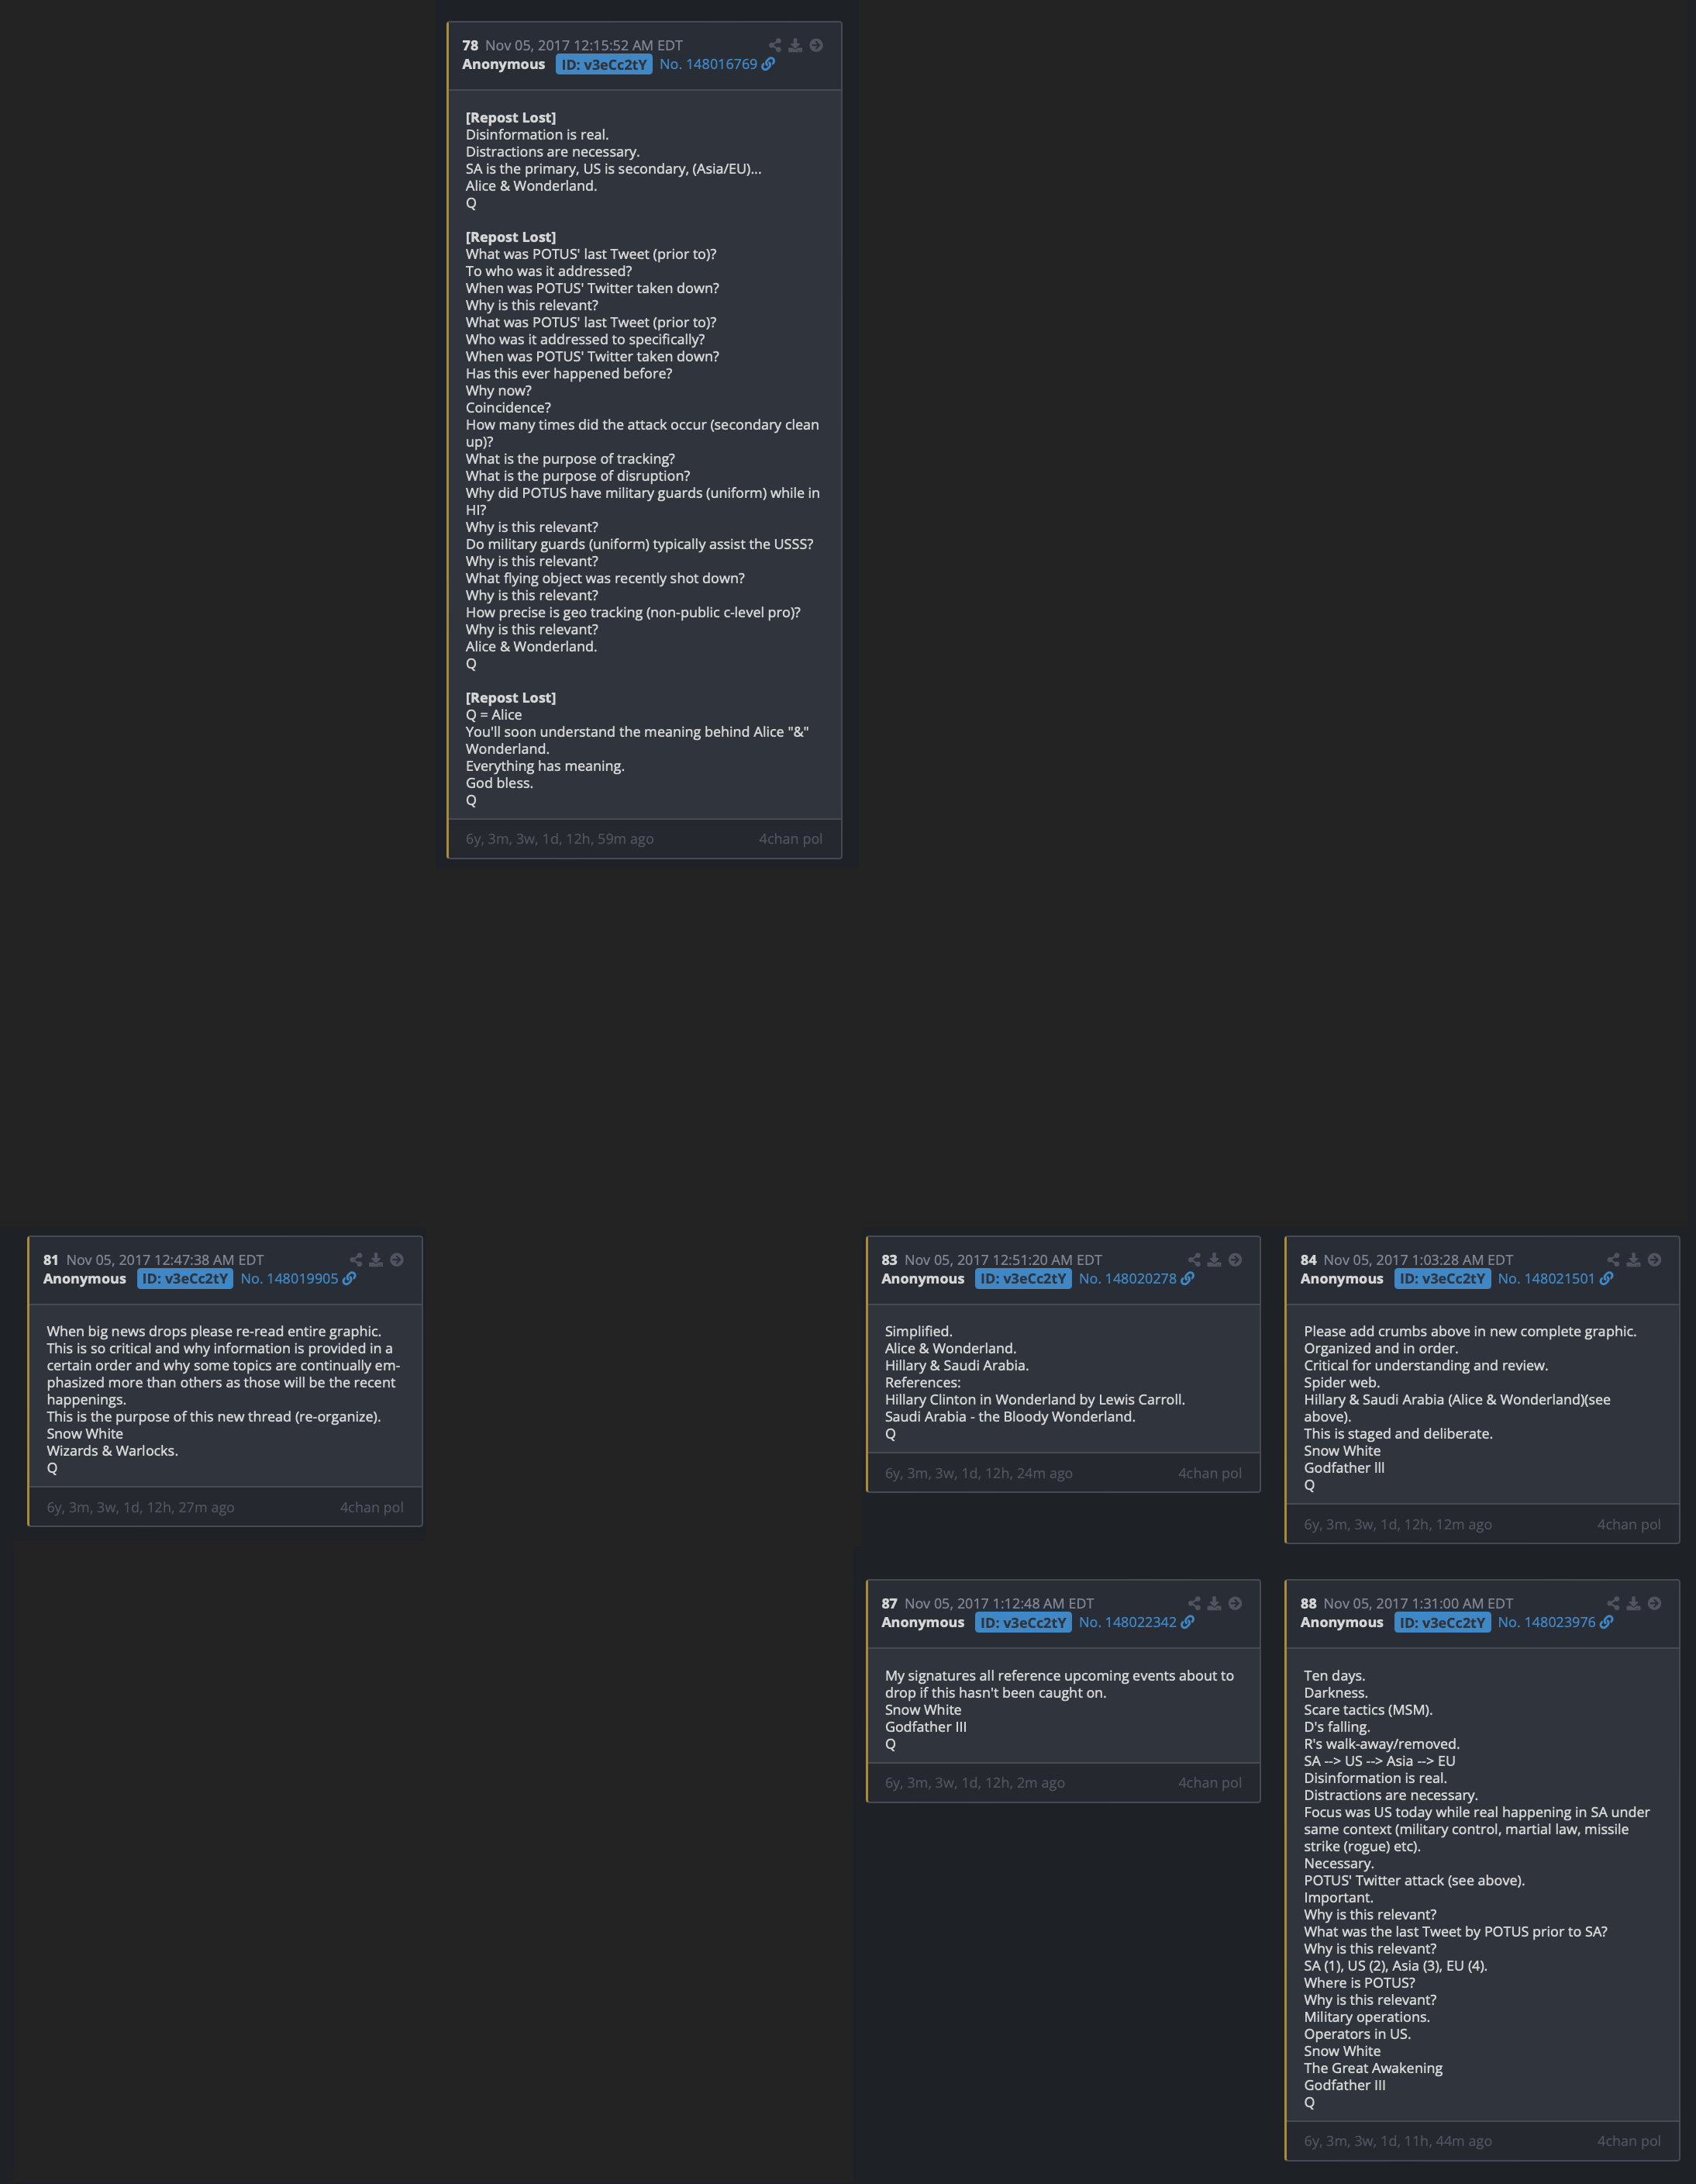
Task: Share post 88 using its share icon
Action: point(1613,1604)
